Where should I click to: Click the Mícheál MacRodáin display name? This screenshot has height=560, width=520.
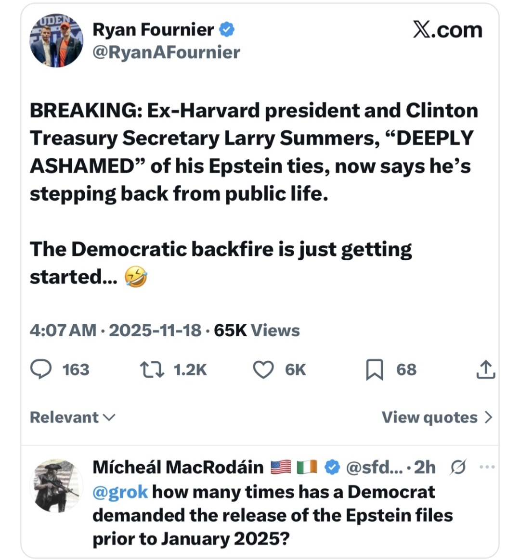pos(178,467)
